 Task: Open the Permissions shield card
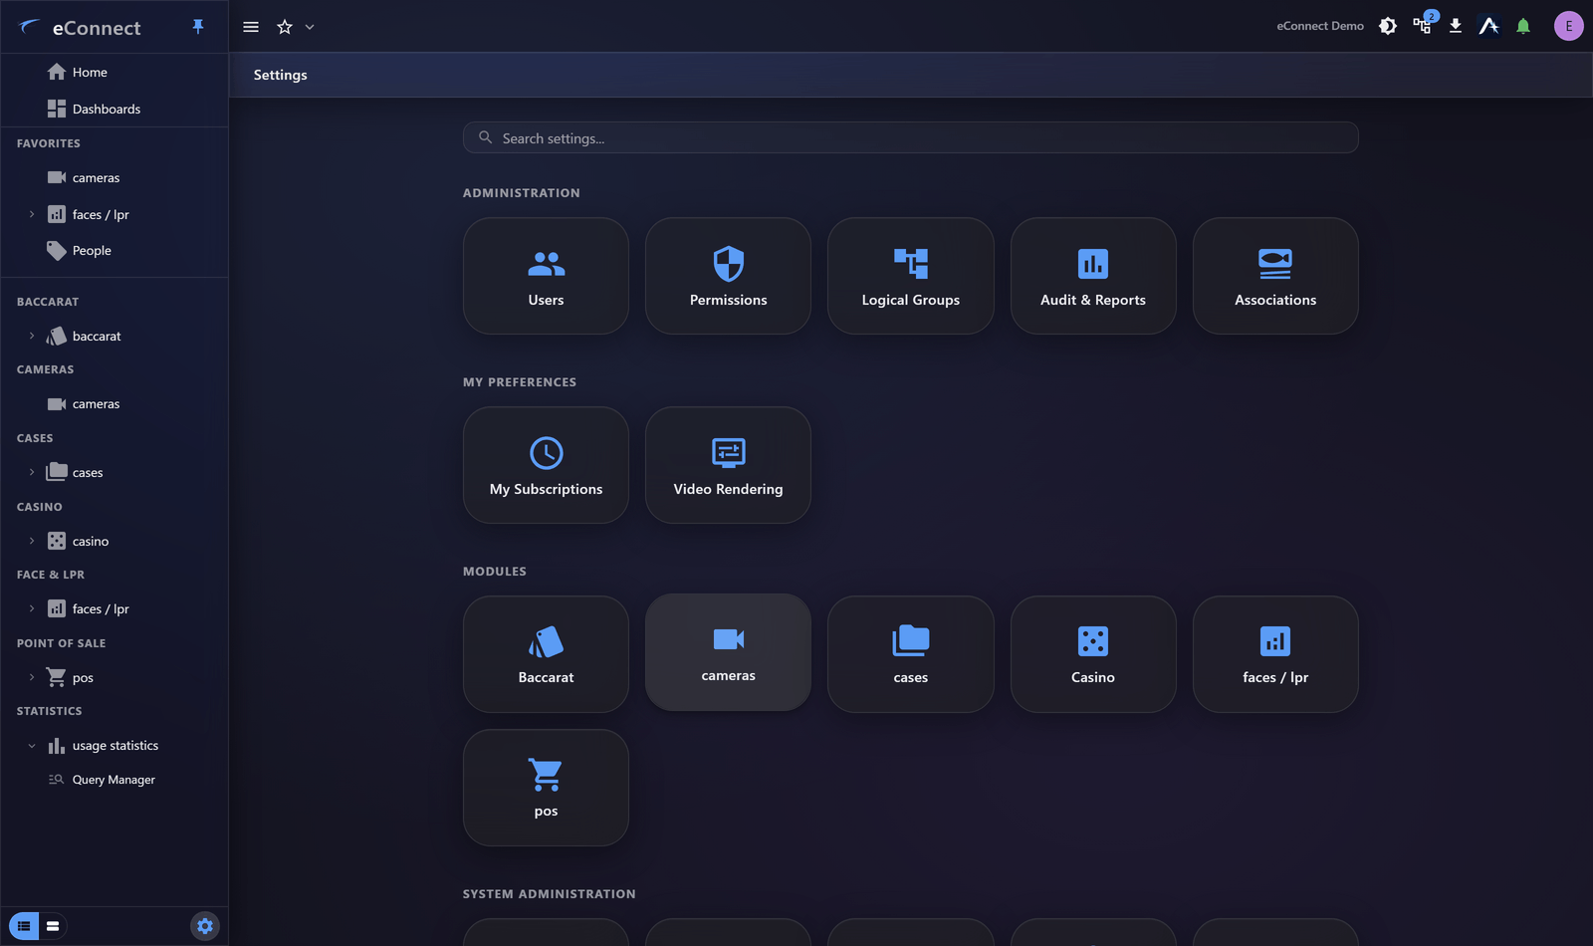point(728,276)
